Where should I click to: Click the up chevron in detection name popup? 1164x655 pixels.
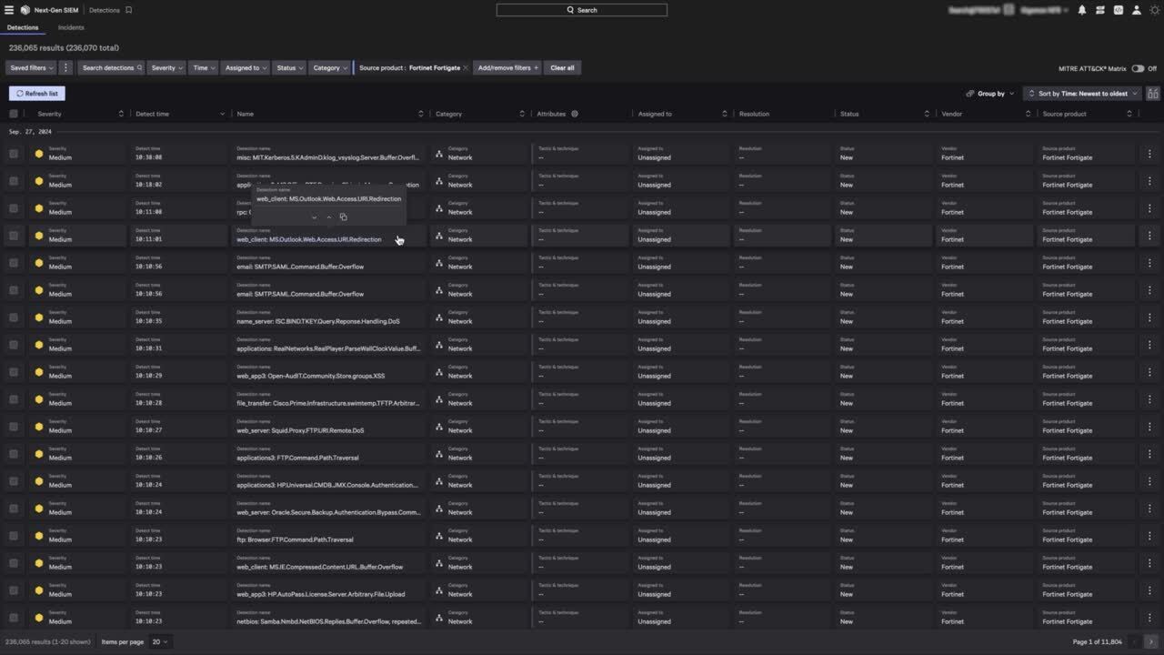[328, 217]
